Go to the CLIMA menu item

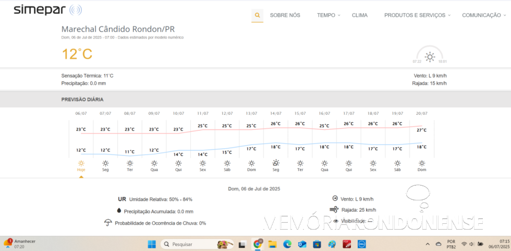click(x=360, y=15)
